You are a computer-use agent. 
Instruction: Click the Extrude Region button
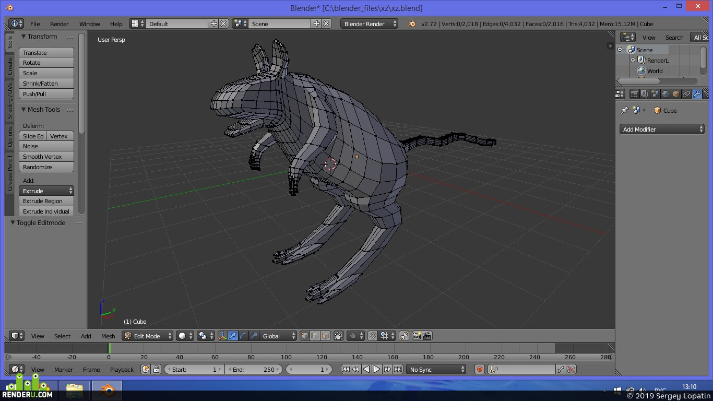pyautogui.click(x=46, y=201)
